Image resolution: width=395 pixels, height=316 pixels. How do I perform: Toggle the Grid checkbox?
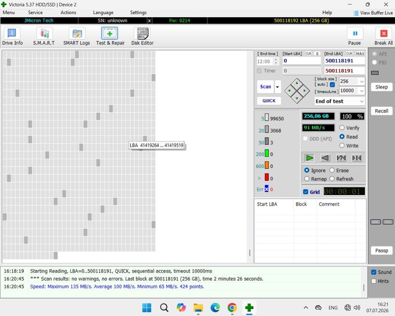click(x=306, y=192)
